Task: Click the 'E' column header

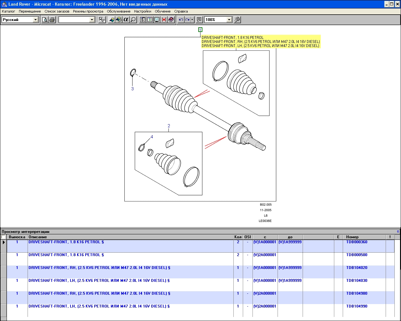Action: pos(338,237)
